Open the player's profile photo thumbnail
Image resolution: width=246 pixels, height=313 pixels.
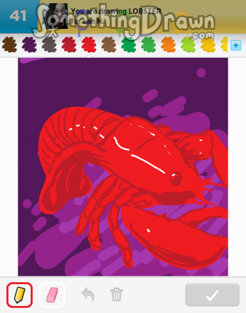56,16
